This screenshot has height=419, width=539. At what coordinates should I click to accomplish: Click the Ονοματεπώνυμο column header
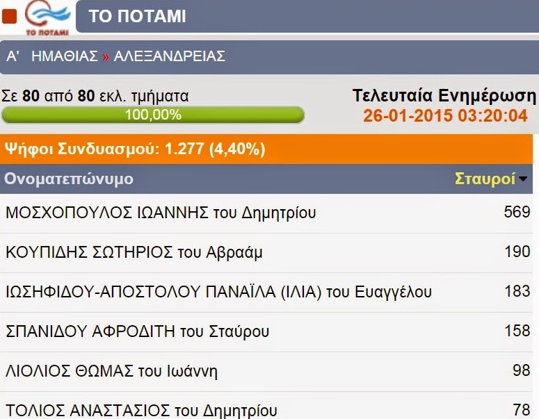(69, 179)
